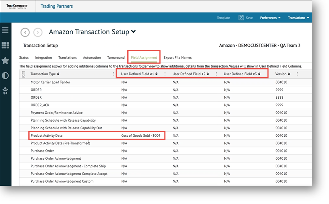Toggle the select-all checkbox in table header
This screenshot has width=329, height=204.
tap(24, 74)
